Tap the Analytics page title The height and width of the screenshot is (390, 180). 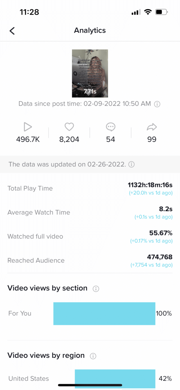(x=90, y=31)
